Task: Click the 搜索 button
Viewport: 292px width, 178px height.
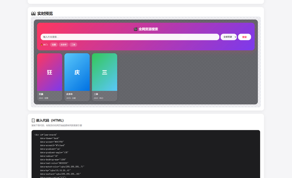Action: [x=244, y=37]
